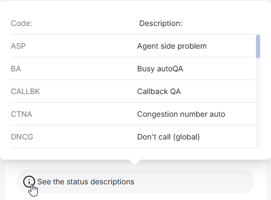Click the 'Code:' column header

click(22, 23)
